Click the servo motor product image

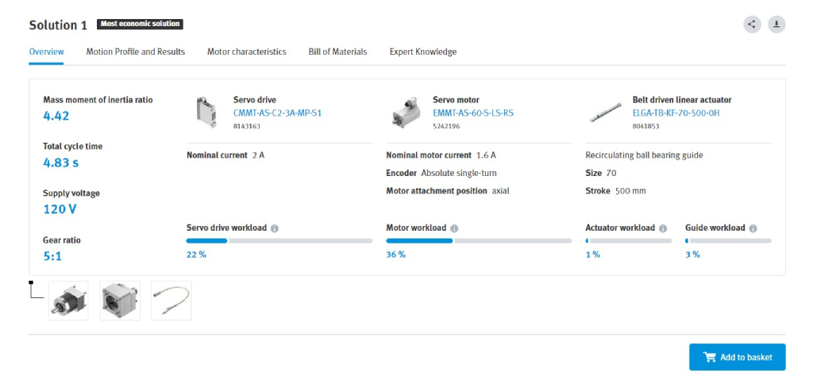click(x=406, y=113)
